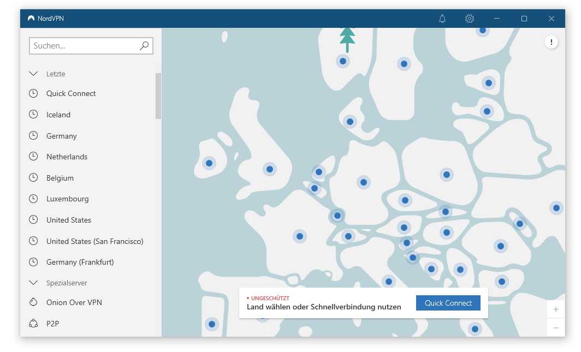
Task: Click the sidebar scrollbar thumb
Action: [158, 96]
